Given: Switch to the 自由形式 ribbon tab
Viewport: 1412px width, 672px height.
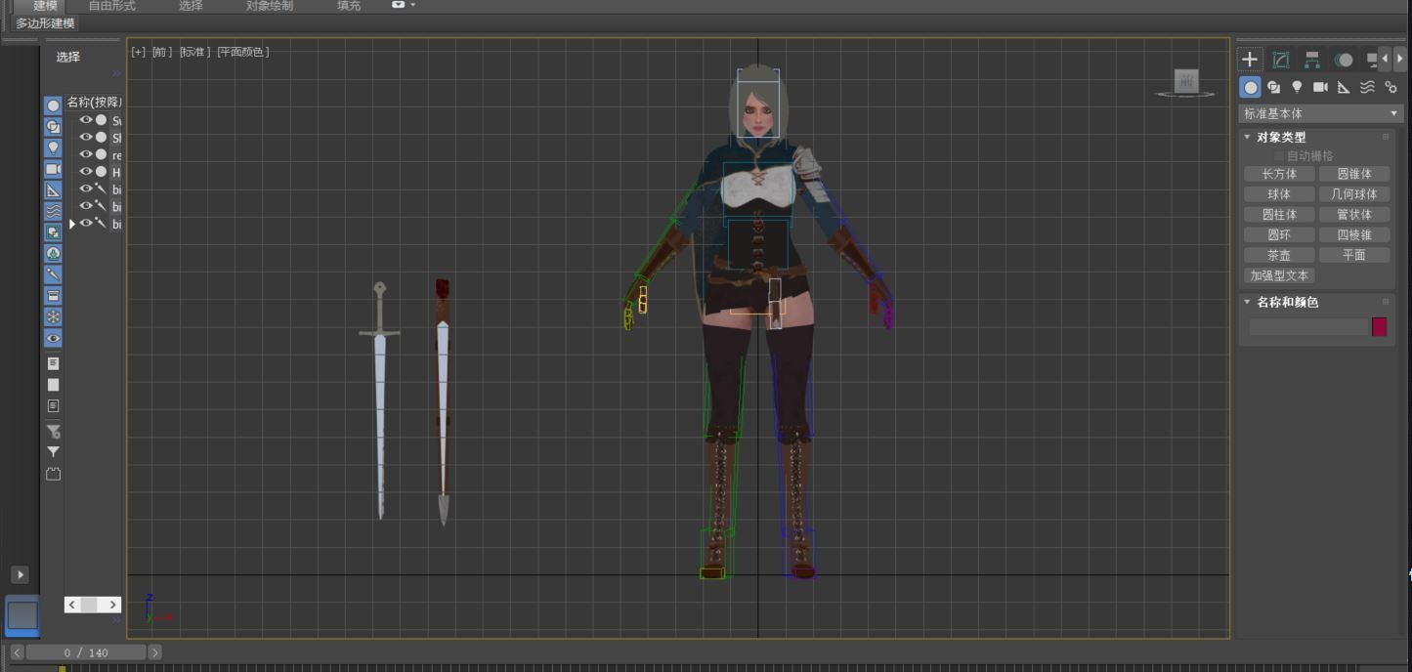Looking at the screenshot, I should click(x=111, y=6).
